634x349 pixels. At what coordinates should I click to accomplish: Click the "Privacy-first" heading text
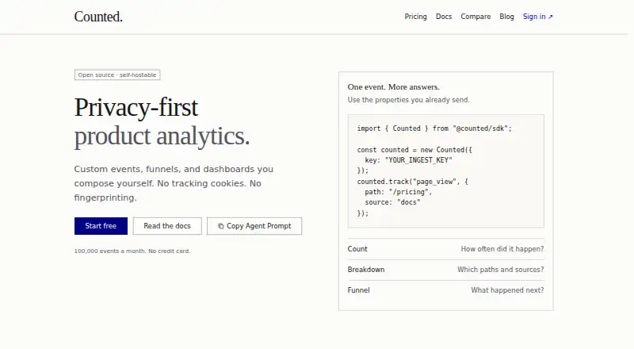coord(136,108)
